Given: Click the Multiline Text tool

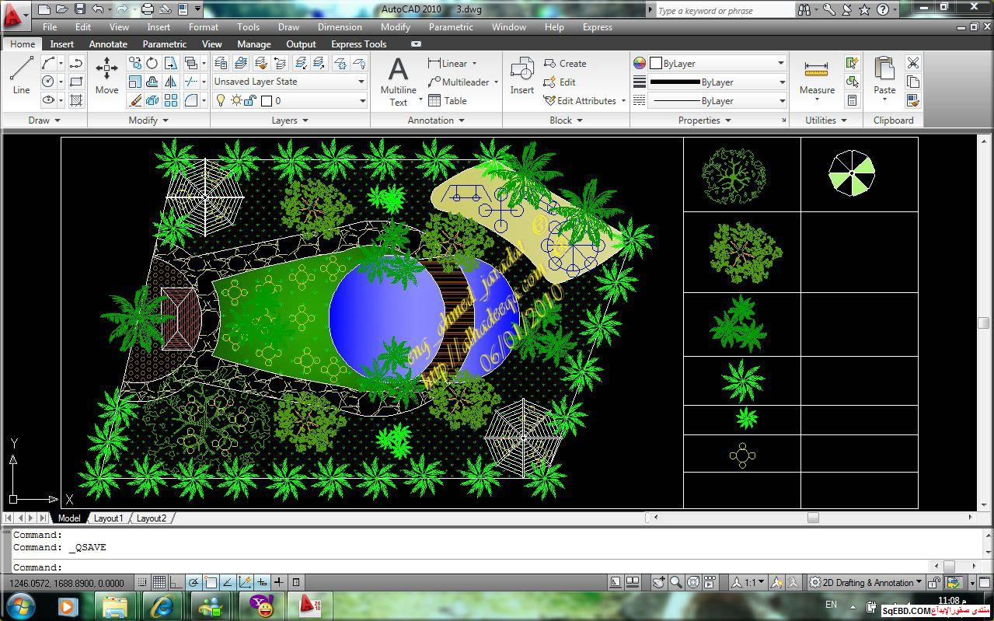Looking at the screenshot, I should tap(398, 81).
